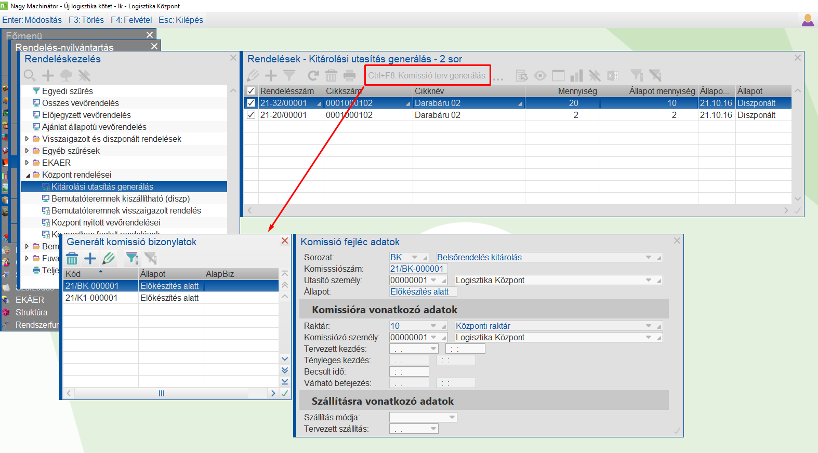Uncheck the checkbox for order 21-20/00001
Screen dimensions: 818x453
click(251, 115)
